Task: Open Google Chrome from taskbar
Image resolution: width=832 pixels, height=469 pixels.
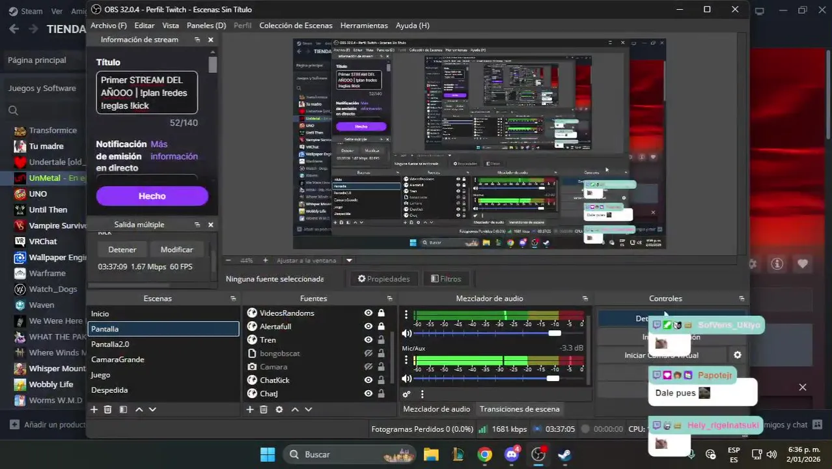Action: pyautogui.click(x=484, y=455)
